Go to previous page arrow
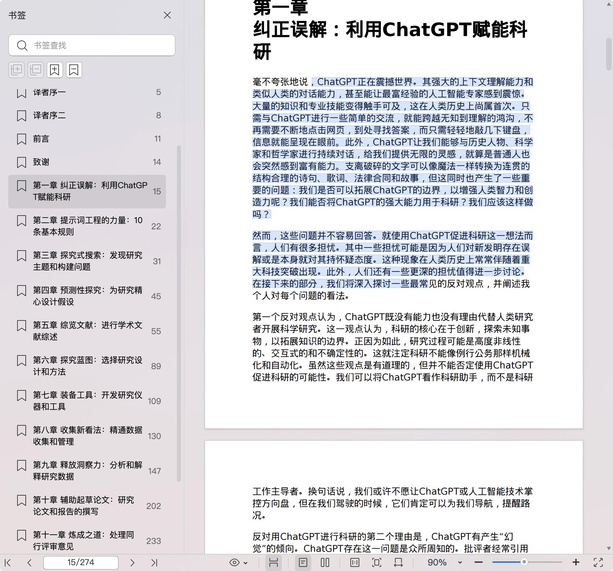This screenshot has width=613, height=571. click(x=29, y=562)
